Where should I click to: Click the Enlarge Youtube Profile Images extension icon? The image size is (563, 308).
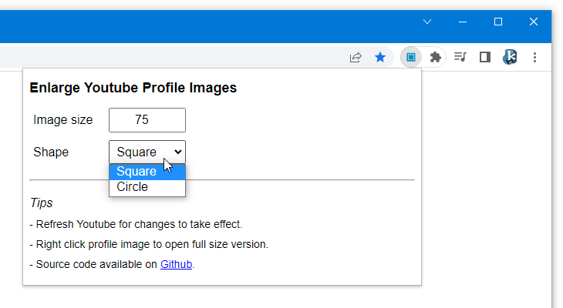(411, 57)
